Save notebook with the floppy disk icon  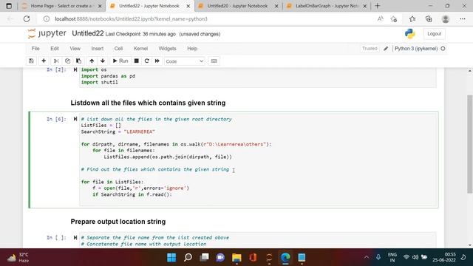(31, 61)
